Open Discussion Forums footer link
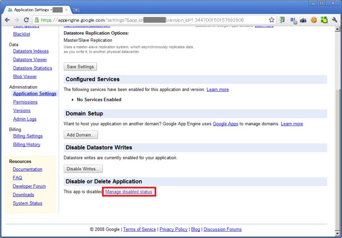Viewport: 342px width, 238px height. 222,229
